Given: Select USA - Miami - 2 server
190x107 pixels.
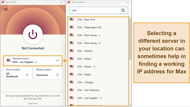Looking at the screenshot, I should coord(98,66).
